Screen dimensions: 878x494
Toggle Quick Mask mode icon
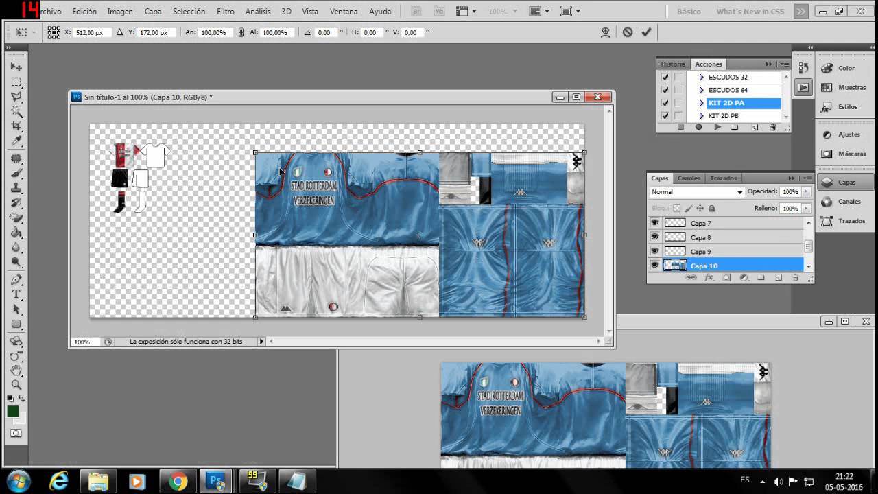pyautogui.click(x=16, y=433)
